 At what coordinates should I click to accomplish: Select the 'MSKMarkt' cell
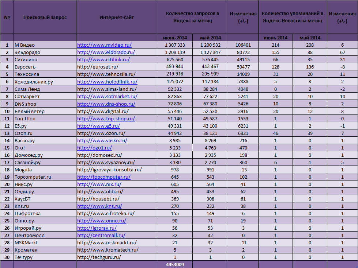point(45,242)
